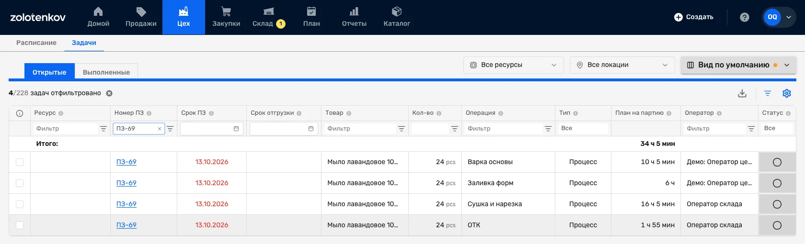Click the info icon in table header
The width and height of the screenshot is (805, 244).
pyautogui.click(x=20, y=113)
